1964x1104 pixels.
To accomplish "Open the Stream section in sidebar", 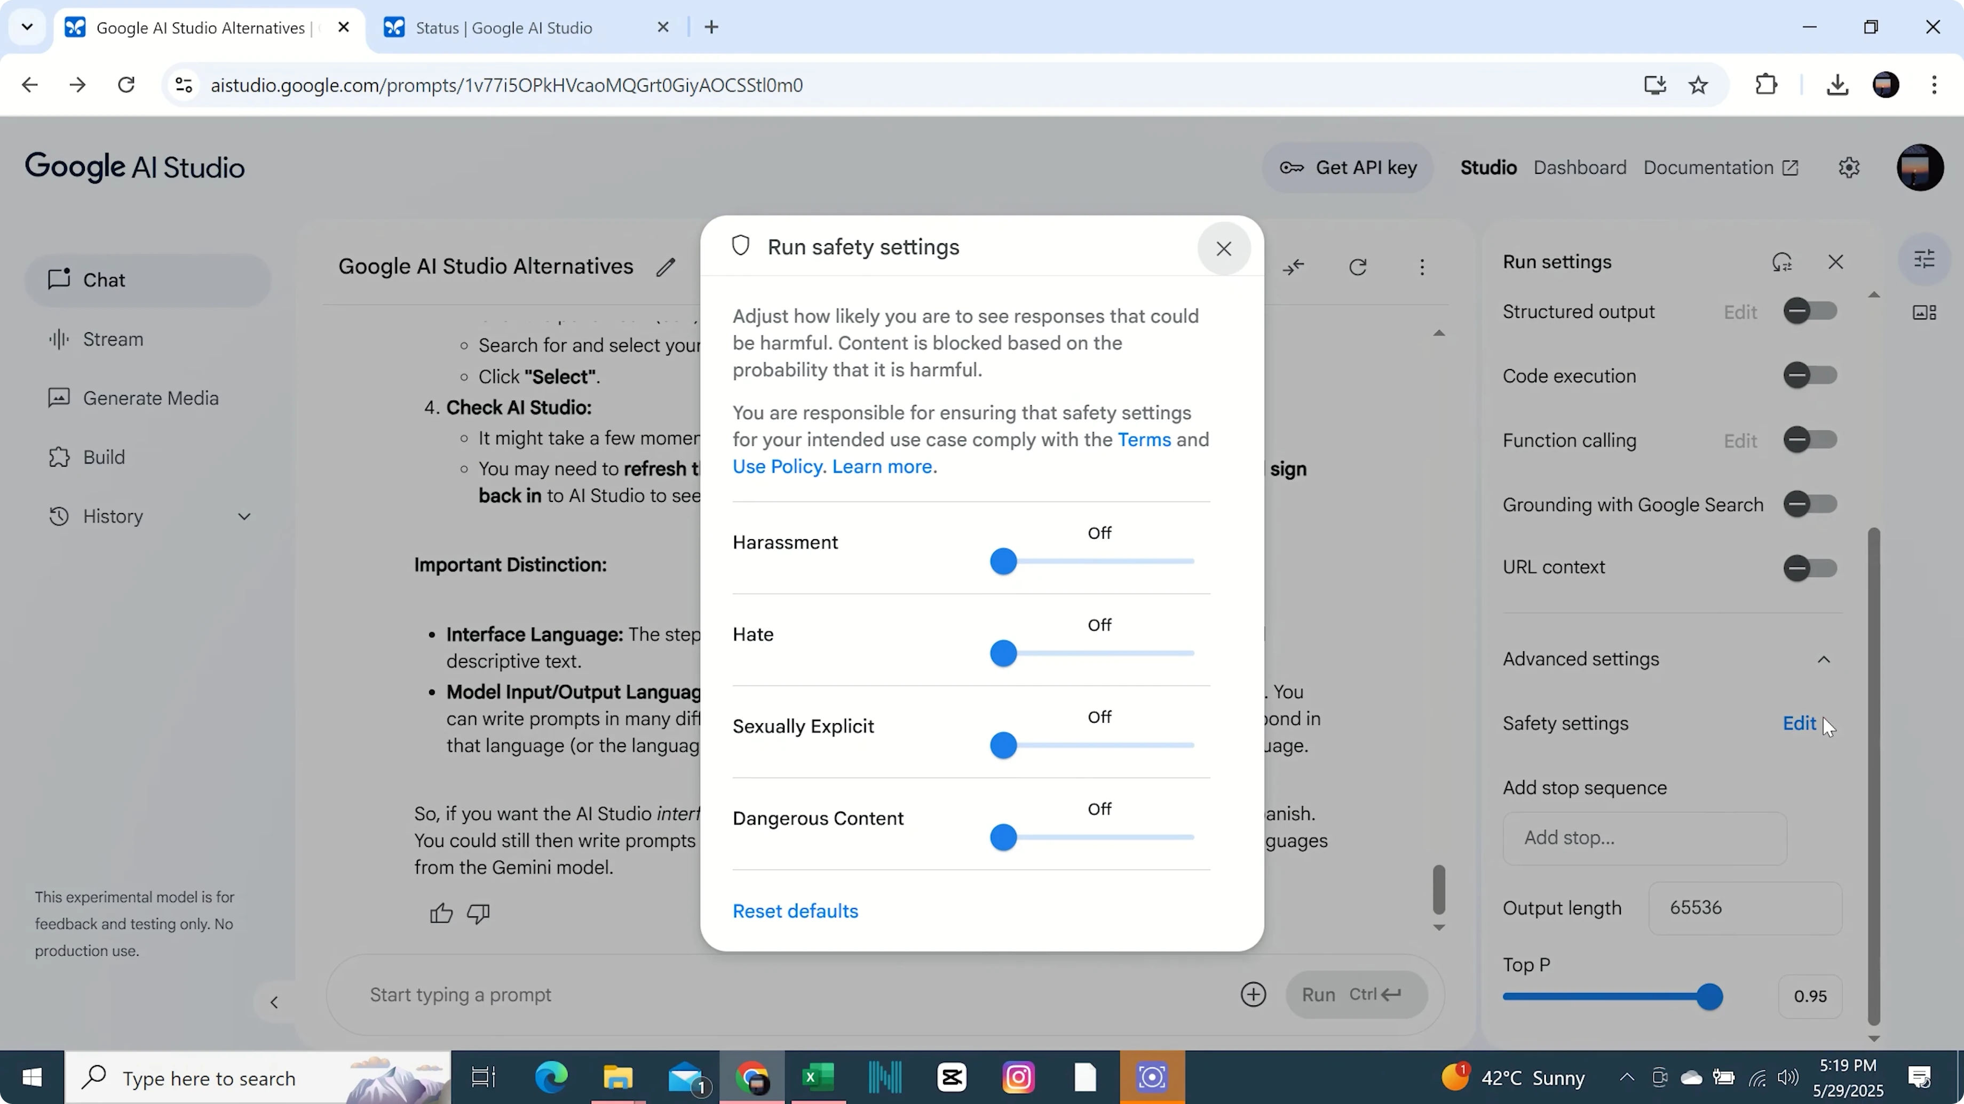I will [112, 339].
